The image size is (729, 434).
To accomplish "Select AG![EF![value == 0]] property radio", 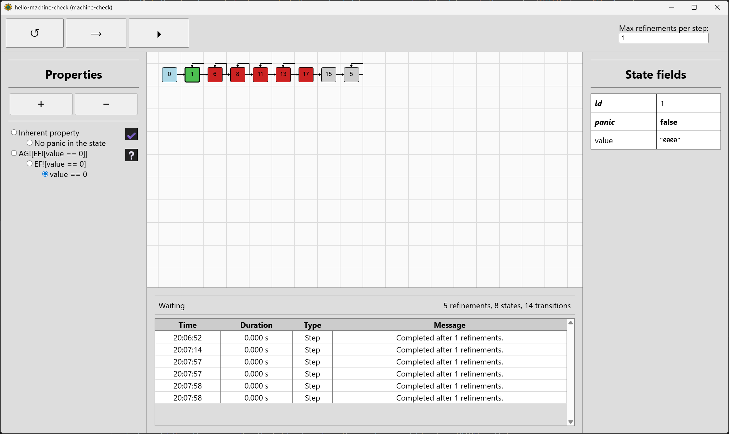I will [14, 153].
